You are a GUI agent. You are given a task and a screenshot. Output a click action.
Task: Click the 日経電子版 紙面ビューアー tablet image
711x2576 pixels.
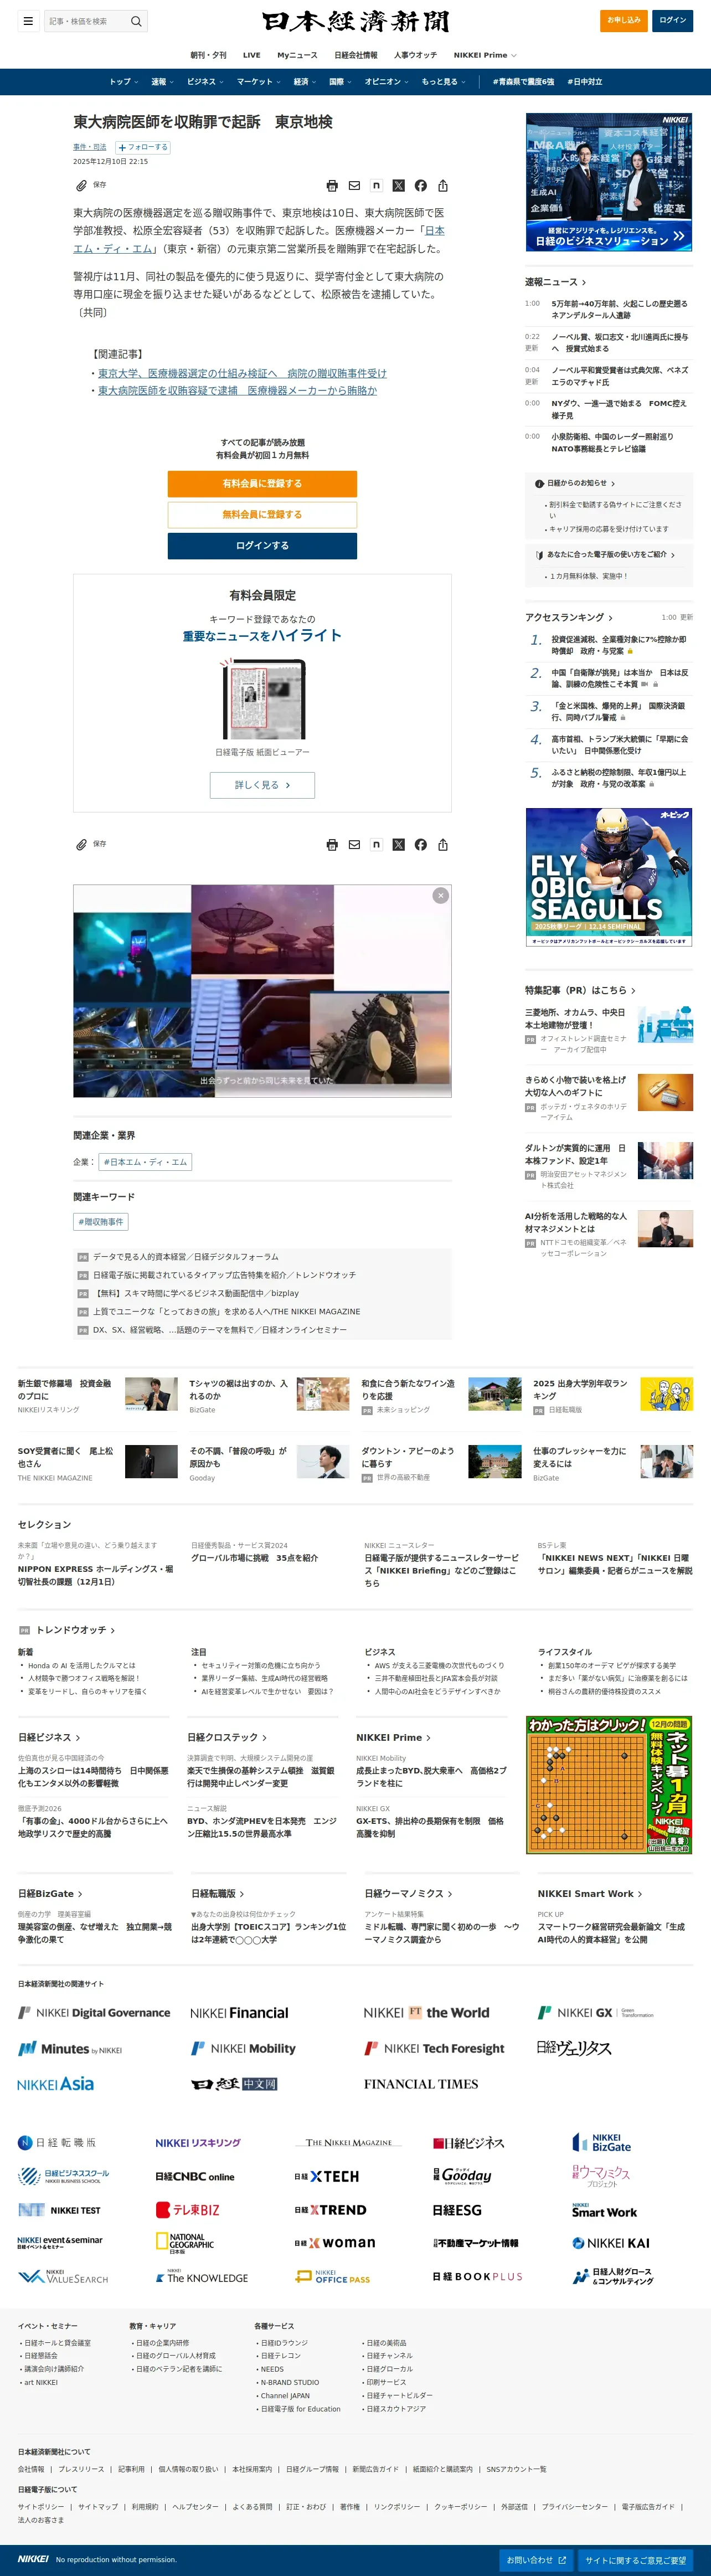[262, 699]
